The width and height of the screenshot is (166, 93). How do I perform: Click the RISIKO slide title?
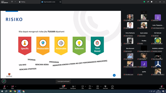coord(14,19)
